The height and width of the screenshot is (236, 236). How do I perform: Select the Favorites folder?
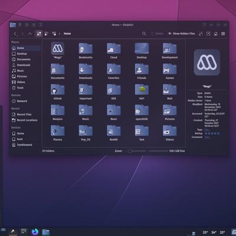(114, 71)
